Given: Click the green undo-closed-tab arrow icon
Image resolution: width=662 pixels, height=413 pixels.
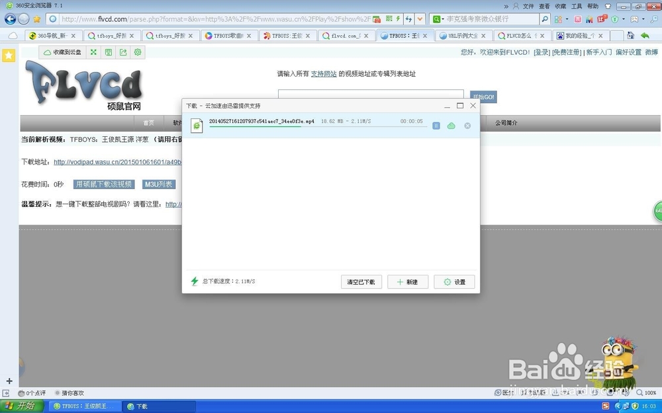Looking at the screenshot, I should (645, 36).
